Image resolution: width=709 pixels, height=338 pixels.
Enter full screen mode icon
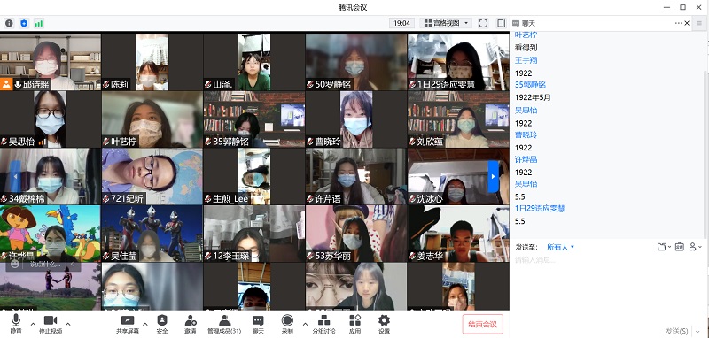483,23
